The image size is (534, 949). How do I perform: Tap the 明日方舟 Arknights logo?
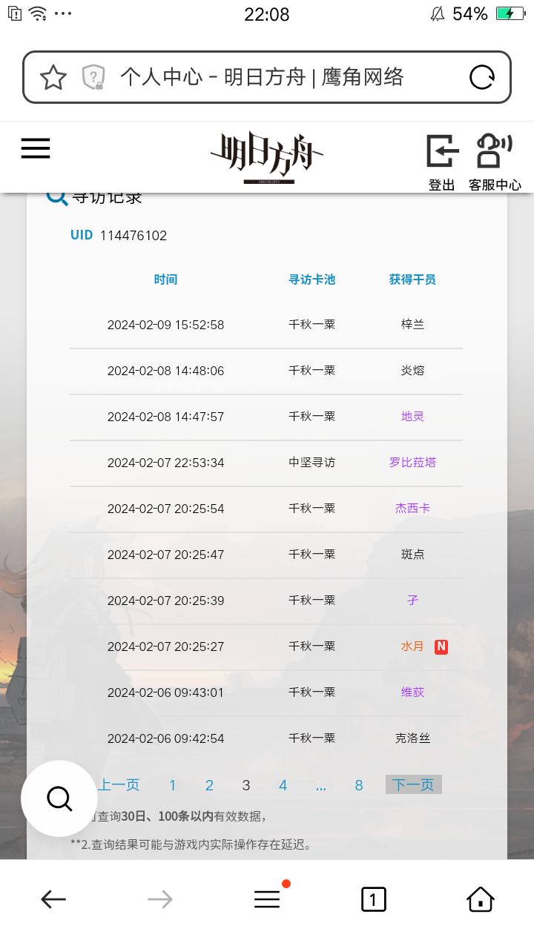267,157
